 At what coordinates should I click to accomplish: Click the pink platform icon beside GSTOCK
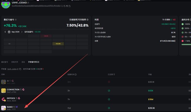(19, 98)
